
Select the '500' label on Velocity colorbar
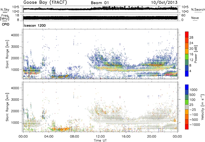pyautogui.click(x=192, y=95)
